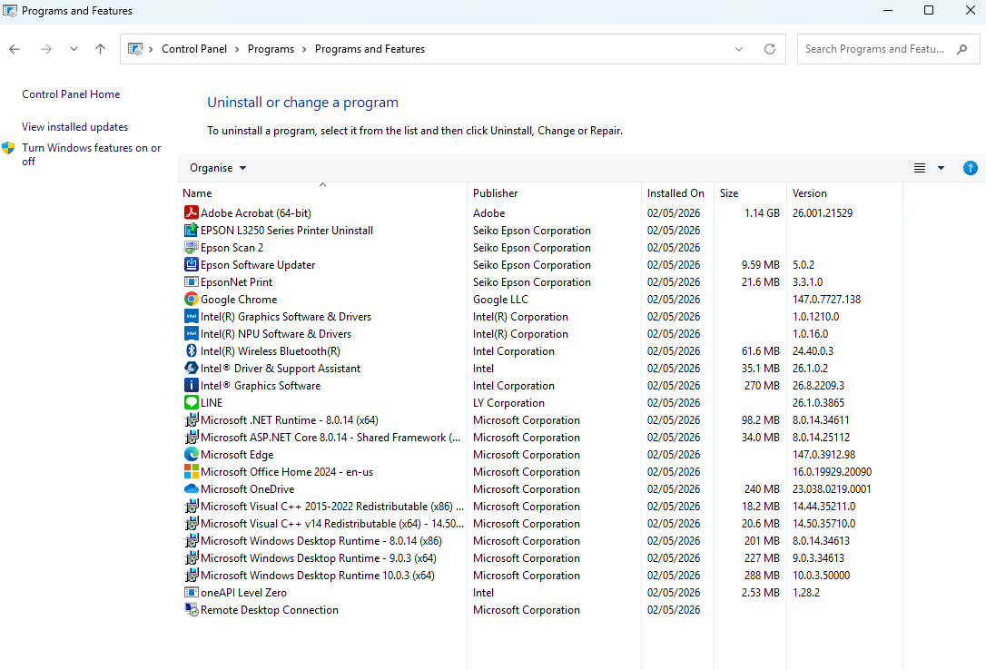986x670 pixels.
Task: Go up one level with up arrow
Action: click(x=100, y=49)
